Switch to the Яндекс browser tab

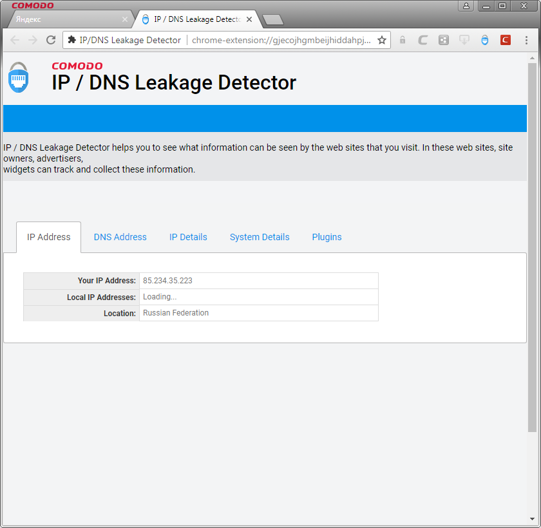click(64, 19)
